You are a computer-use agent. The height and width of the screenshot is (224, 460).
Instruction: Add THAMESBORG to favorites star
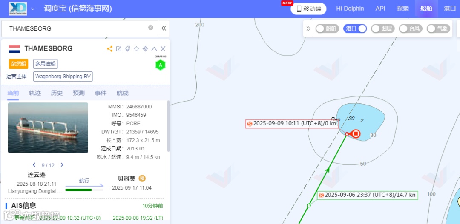point(136,49)
